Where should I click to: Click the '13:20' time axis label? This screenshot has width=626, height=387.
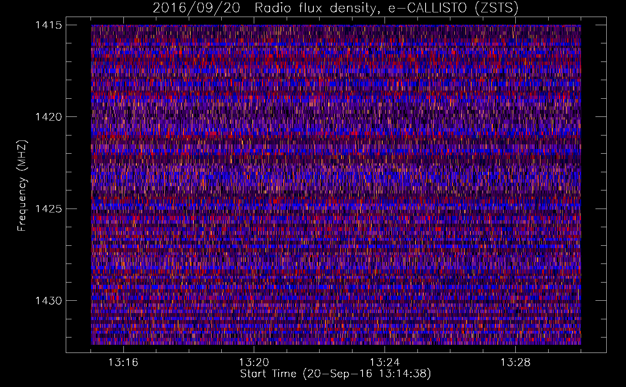tap(254, 363)
